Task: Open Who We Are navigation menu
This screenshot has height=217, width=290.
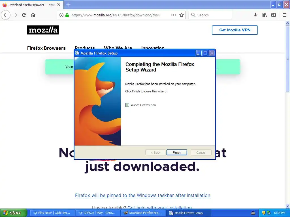Action: [x=118, y=47]
